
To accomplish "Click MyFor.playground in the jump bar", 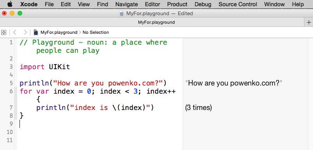I will click(x=59, y=32).
